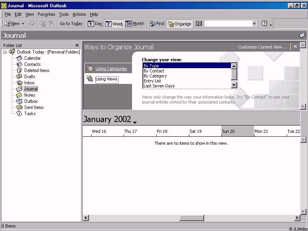Image resolution: width=308 pixels, height=231 pixels.
Task: Open the Deleted Items folder
Action: pos(37,70)
